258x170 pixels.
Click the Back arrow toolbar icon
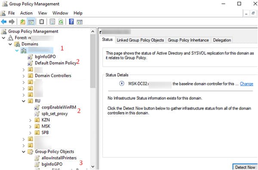(x=4, y=22)
